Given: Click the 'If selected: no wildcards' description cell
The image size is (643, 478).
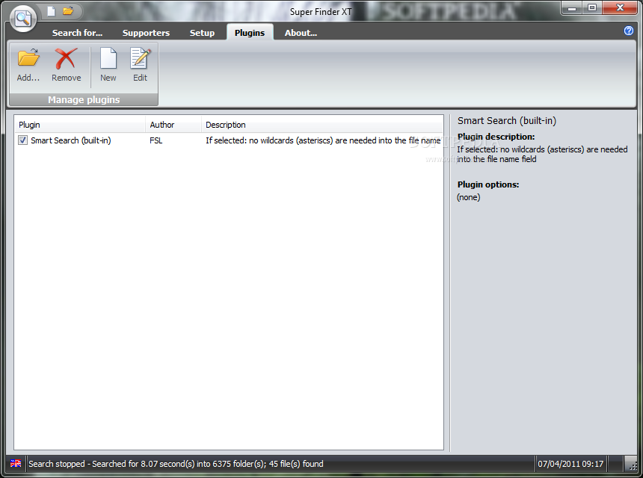Looking at the screenshot, I should point(323,140).
